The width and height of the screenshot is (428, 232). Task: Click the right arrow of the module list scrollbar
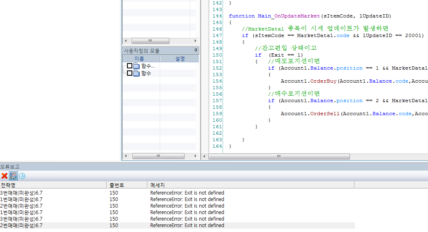click(195, 156)
